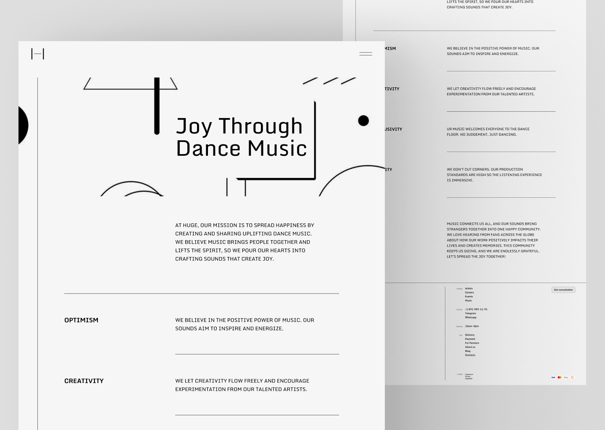Click the phone number +1 891 989-11-91
The image size is (605, 430).
coord(476,309)
